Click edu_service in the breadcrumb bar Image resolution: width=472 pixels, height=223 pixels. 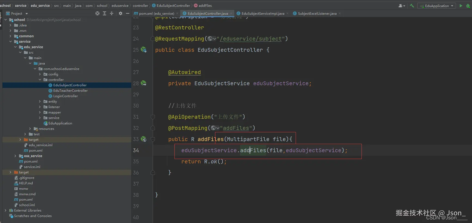[40, 5]
